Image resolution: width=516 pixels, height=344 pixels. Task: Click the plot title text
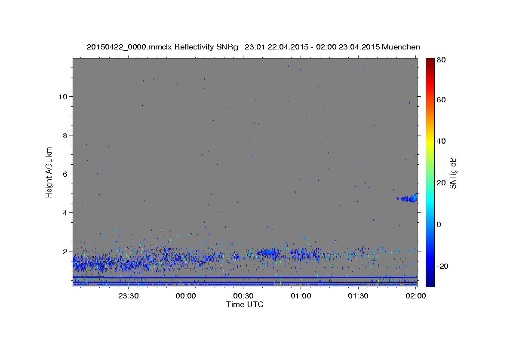click(x=253, y=47)
